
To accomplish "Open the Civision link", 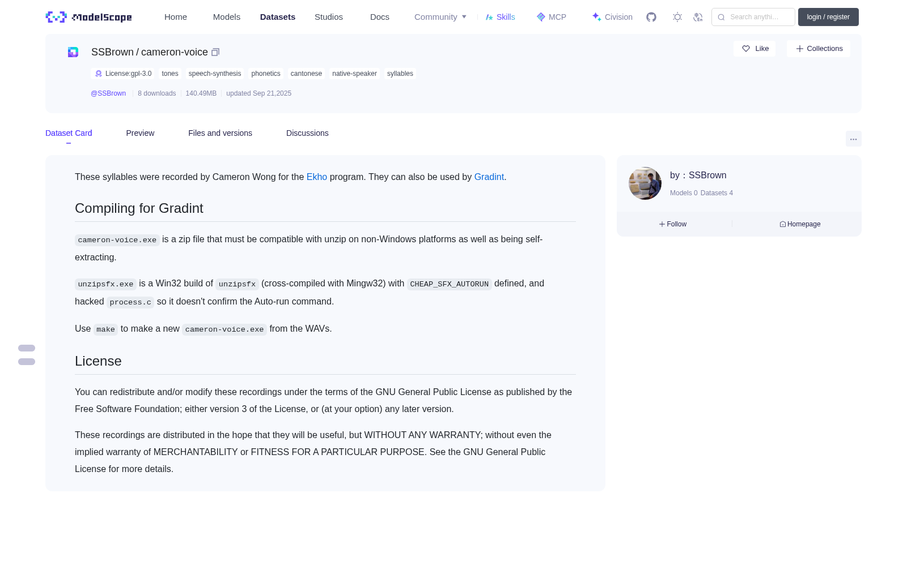I will point(618,17).
